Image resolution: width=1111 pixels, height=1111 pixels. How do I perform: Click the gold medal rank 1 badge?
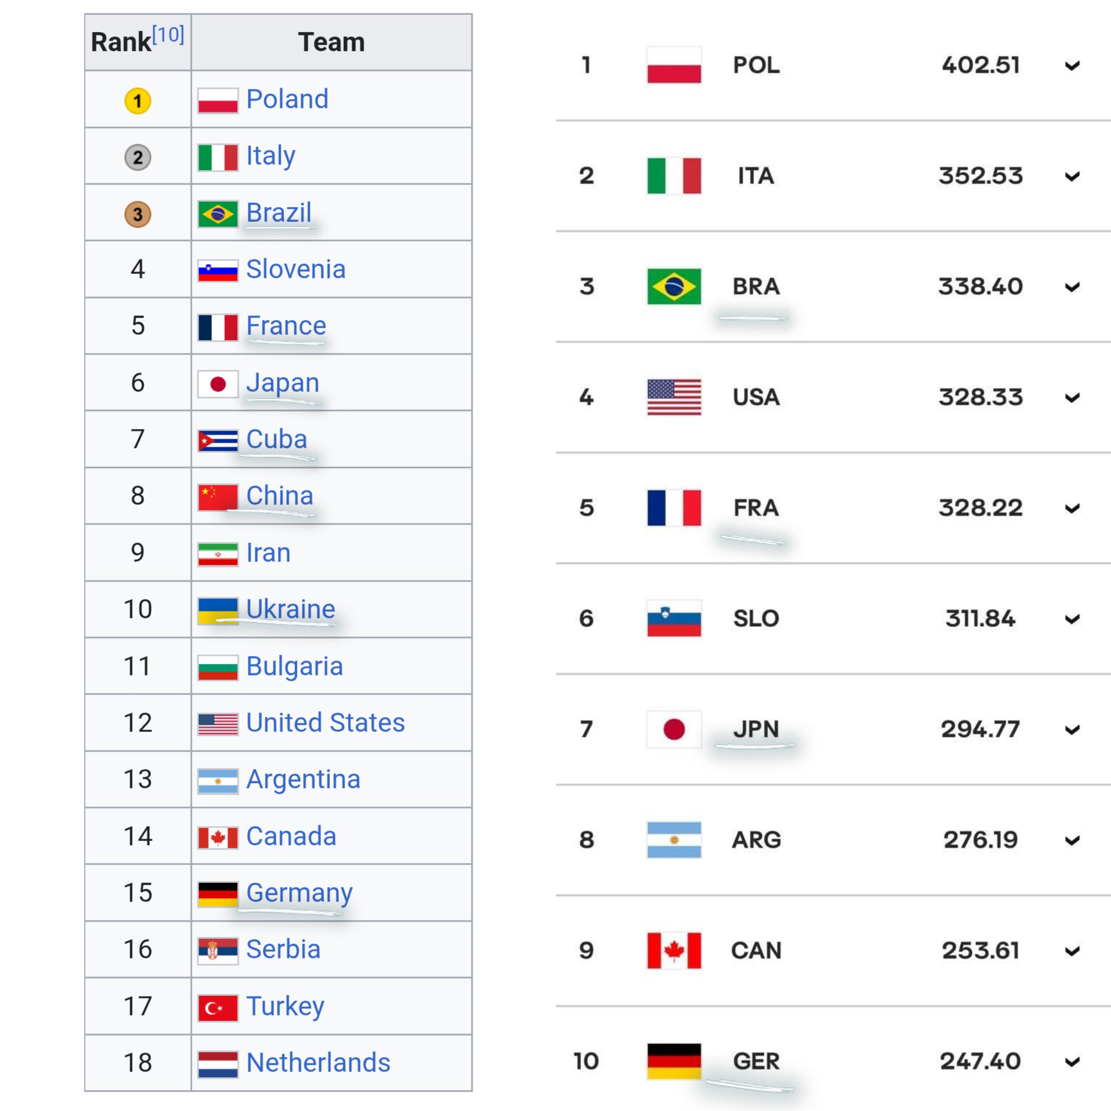point(137,101)
